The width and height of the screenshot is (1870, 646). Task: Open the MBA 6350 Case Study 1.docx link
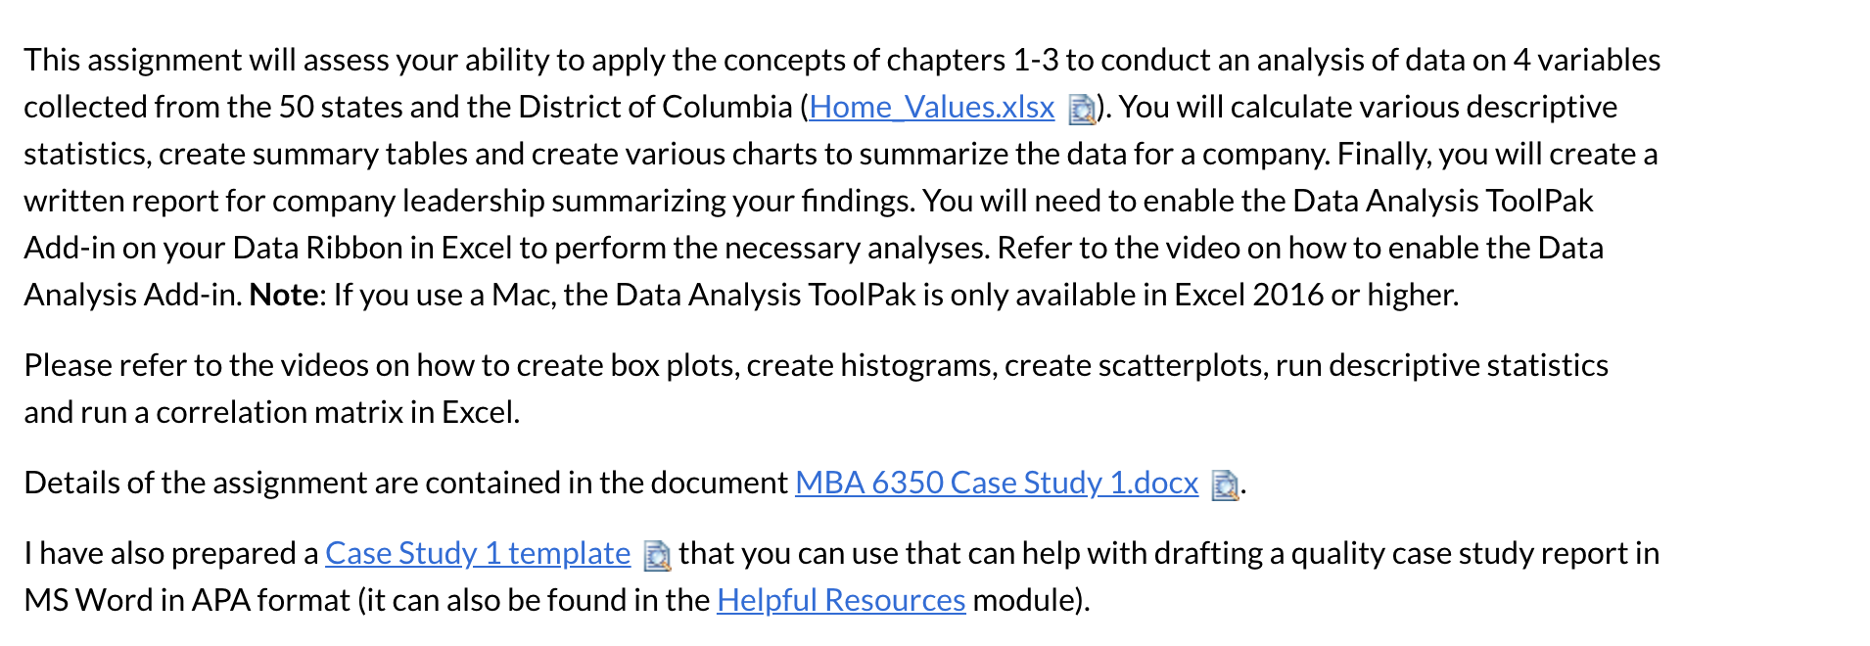996,483
